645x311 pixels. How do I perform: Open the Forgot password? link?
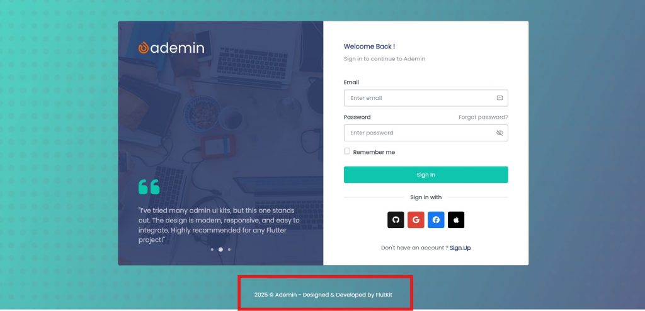tap(483, 117)
